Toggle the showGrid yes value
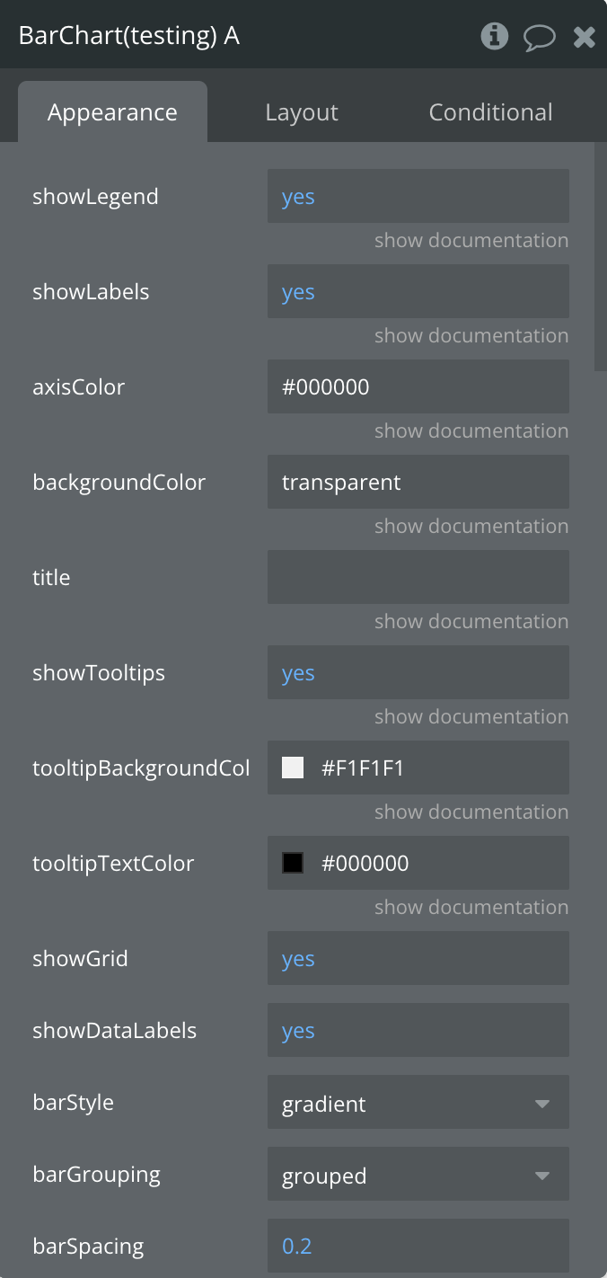Viewport: 607px width, 1278px height. click(x=299, y=959)
